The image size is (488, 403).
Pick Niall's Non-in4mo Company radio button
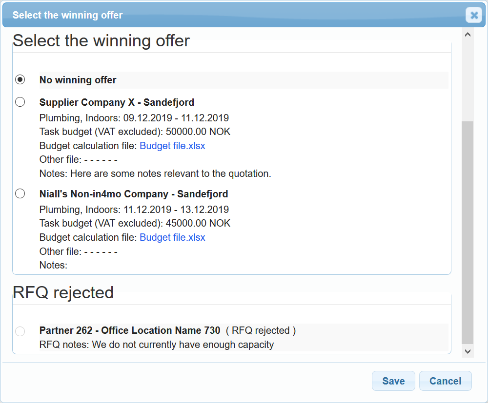coord(20,193)
